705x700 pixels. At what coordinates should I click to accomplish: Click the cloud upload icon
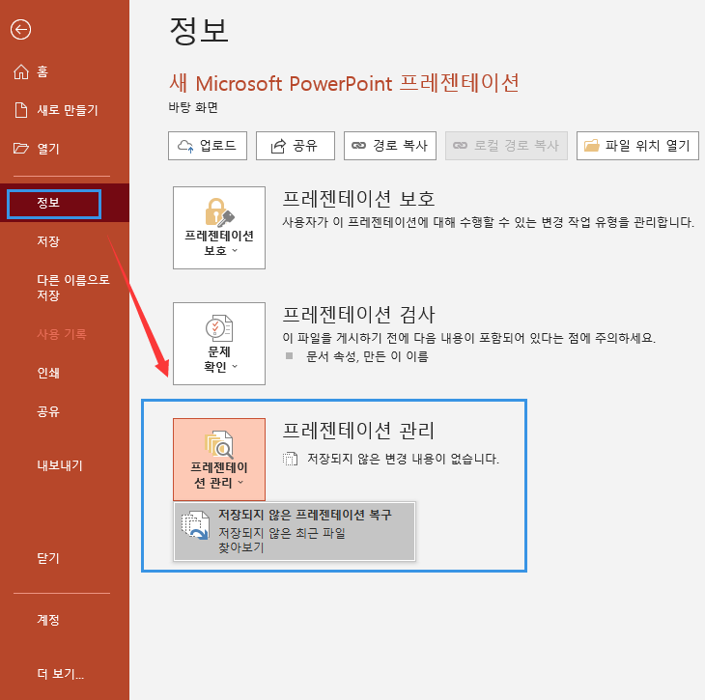click(x=185, y=146)
